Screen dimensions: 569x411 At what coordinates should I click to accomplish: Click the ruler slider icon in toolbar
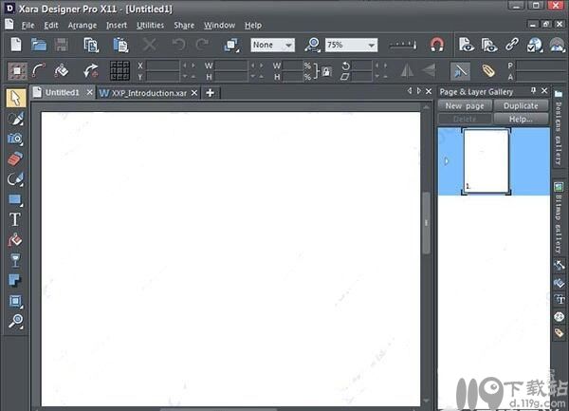(x=403, y=45)
